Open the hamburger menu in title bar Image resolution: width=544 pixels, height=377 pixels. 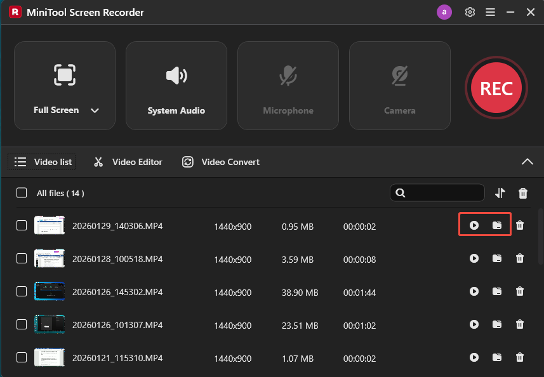(490, 11)
